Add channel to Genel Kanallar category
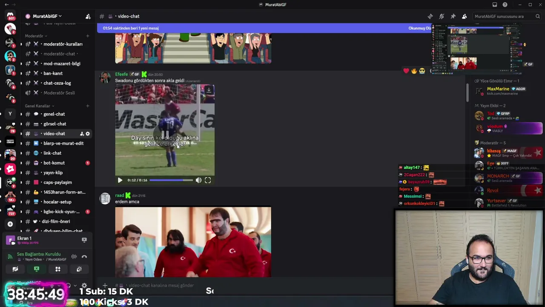The height and width of the screenshot is (307, 545). (x=88, y=106)
